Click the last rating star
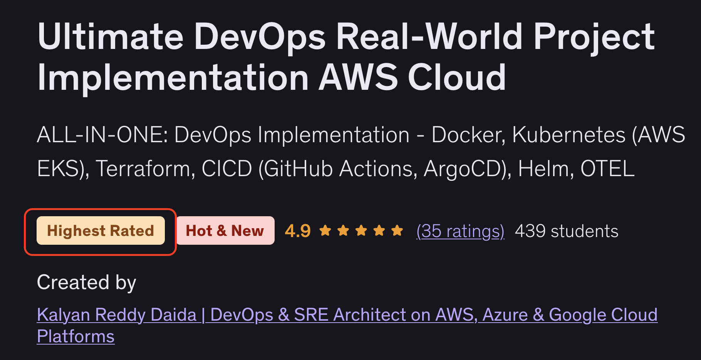This screenshot has height=360, width=701. [397, 230]
